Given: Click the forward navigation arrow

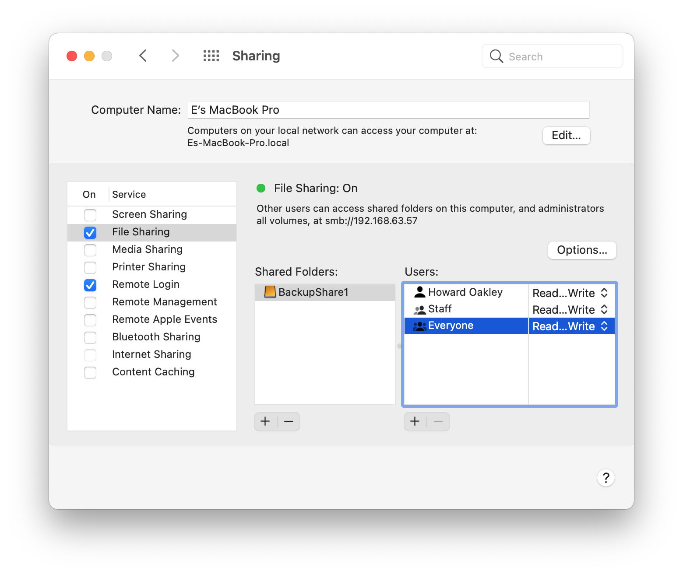Looking at the screenshot, I should tap(175, 56).
